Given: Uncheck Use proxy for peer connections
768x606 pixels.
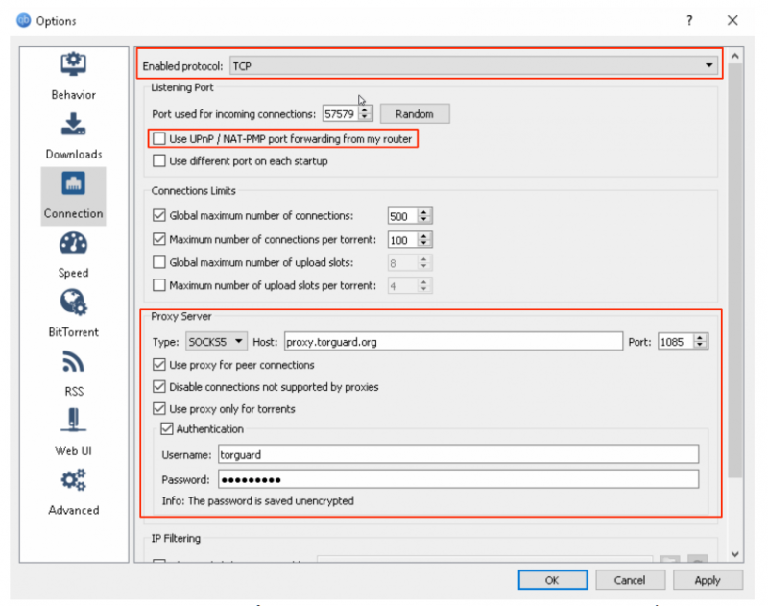Looking at the screenshot, I should (x=160, y=365).
